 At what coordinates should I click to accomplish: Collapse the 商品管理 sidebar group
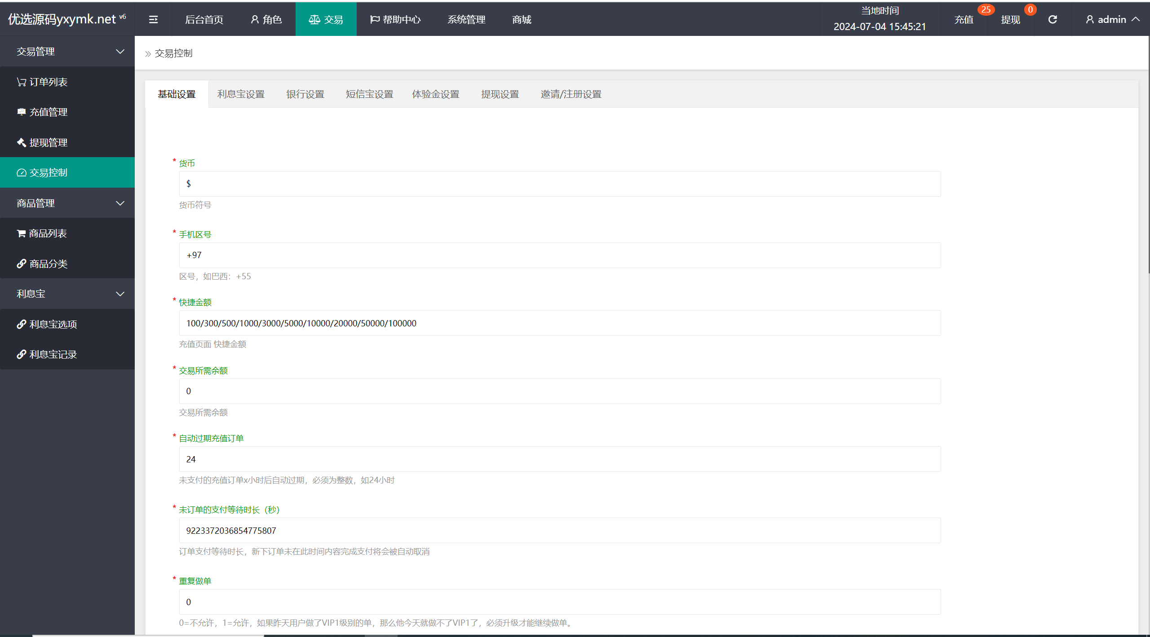tap(67, 203)
